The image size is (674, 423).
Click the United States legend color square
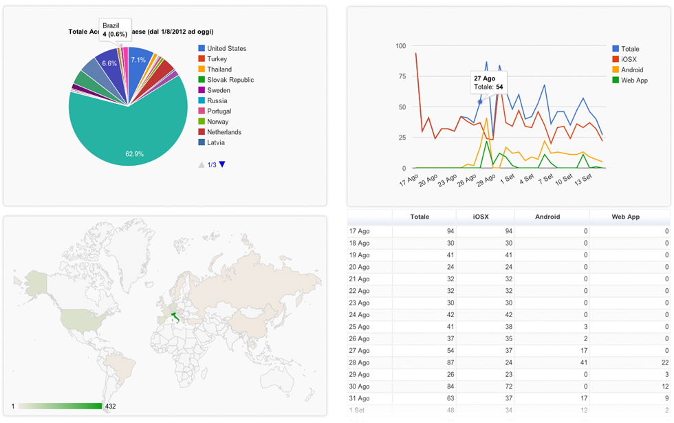pos(201,48)
